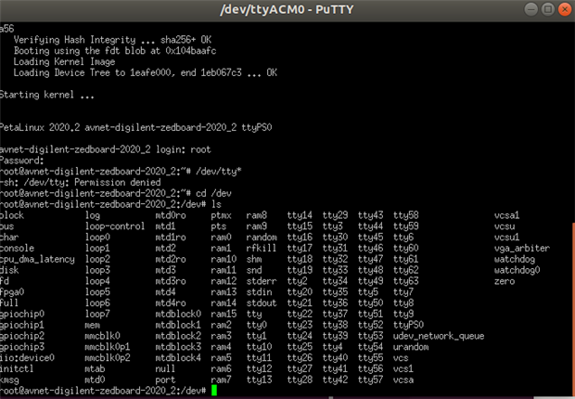
Task: Click 'ttyPS0' entry in the listing
Action: point(408,325)
